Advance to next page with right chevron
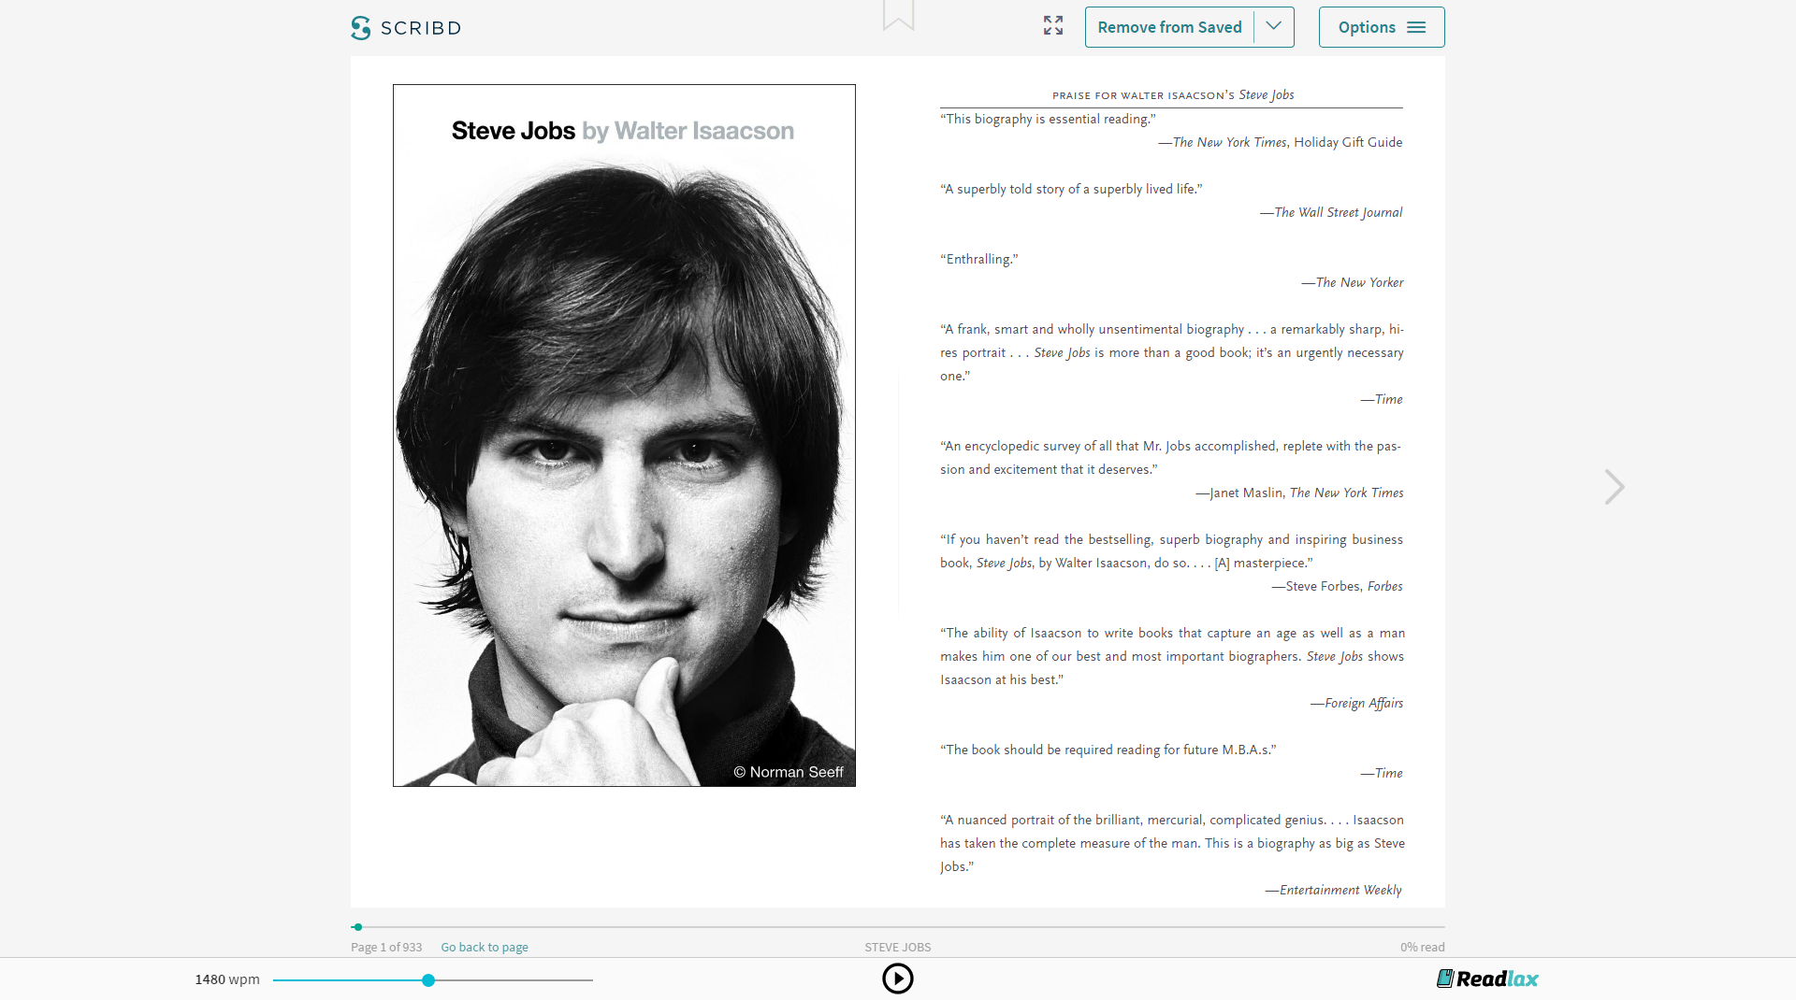This screenshot has height=1000, width=1796. click(1615, 487)
